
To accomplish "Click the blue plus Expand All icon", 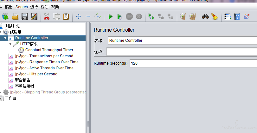I will point(79,16).
